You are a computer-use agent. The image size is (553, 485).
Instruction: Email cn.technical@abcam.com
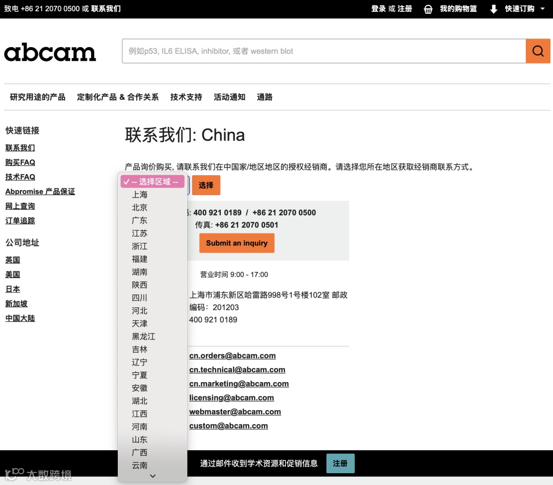[x=238, y=370]
